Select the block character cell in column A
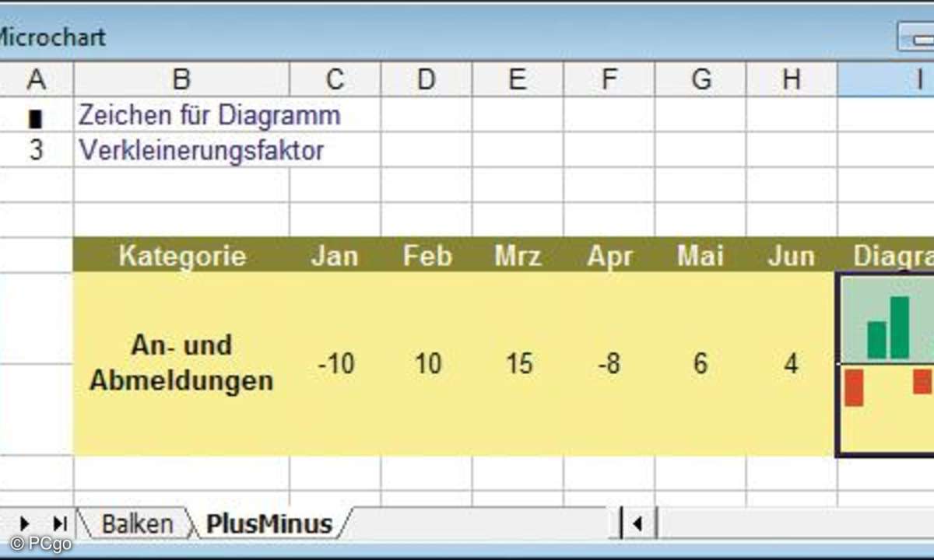 point(36,115)
